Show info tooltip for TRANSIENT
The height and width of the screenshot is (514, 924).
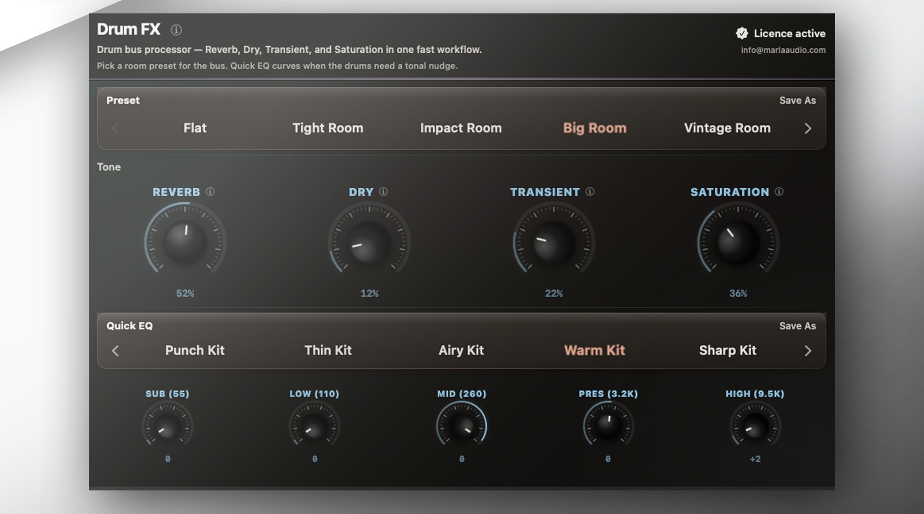coord(590,191)
